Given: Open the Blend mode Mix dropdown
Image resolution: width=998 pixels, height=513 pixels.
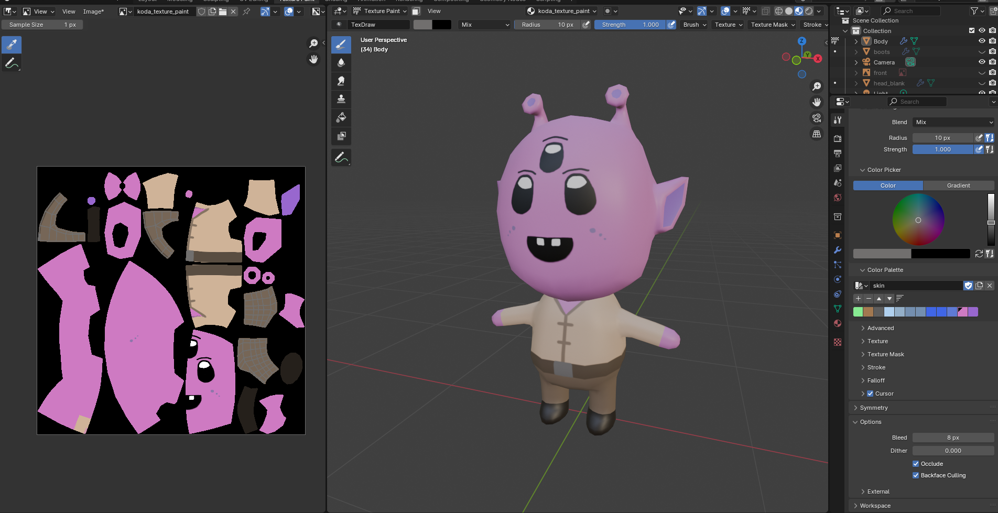Looking at the screenshot, I should [953, 122].
